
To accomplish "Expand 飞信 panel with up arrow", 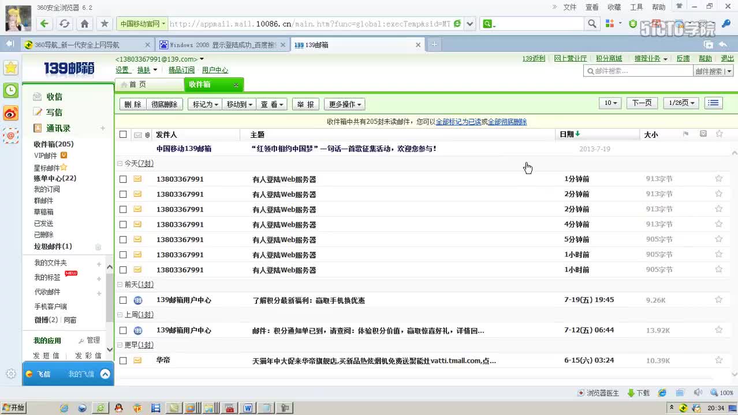I will (105, 374).
